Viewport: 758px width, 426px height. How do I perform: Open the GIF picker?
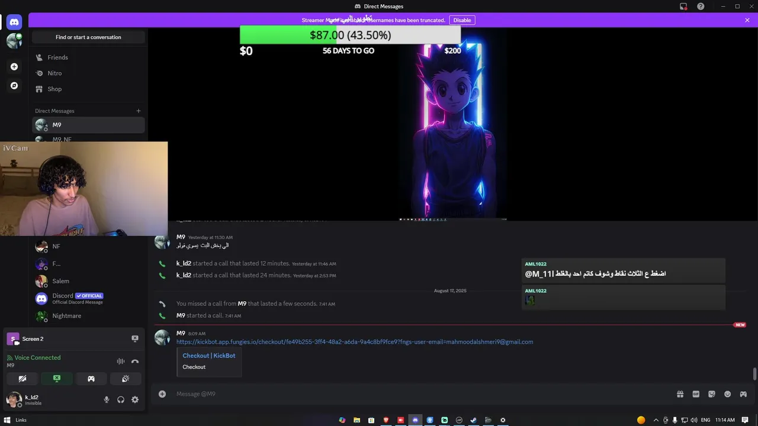696,394
